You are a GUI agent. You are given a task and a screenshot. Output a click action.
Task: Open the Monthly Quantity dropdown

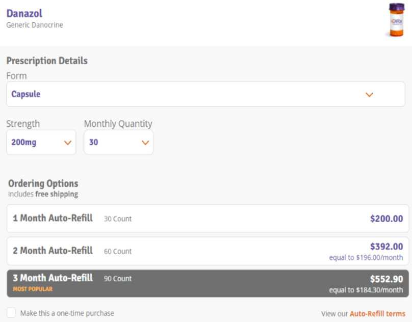118,142
